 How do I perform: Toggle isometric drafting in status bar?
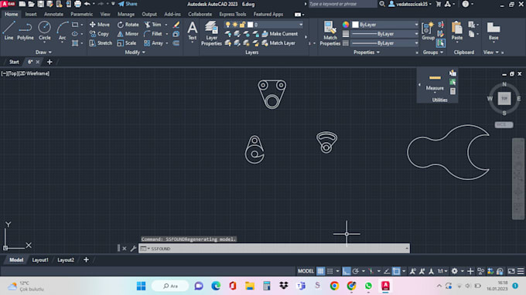(x=371, y=271)
